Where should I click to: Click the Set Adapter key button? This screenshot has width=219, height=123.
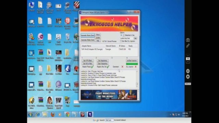tap(103, 60)
